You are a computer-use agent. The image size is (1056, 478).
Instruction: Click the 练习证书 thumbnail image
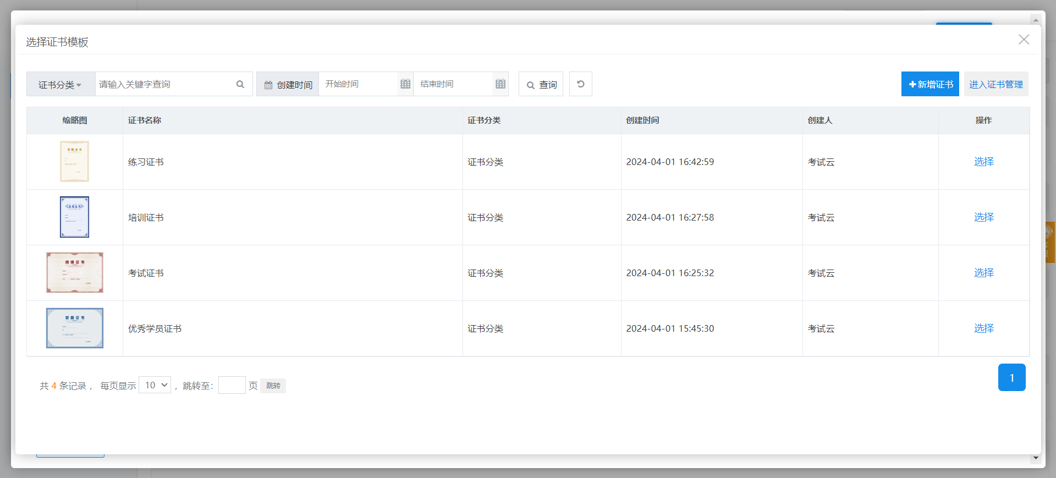[74, 162]
